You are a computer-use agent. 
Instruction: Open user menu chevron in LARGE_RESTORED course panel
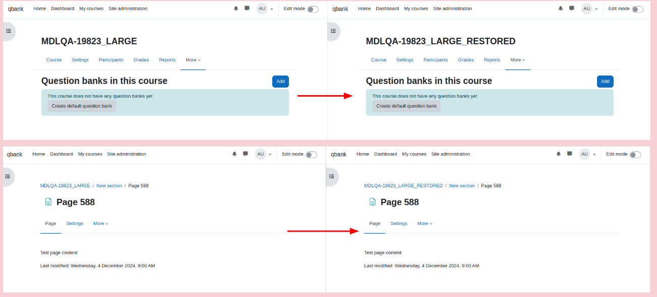(596, 9)
